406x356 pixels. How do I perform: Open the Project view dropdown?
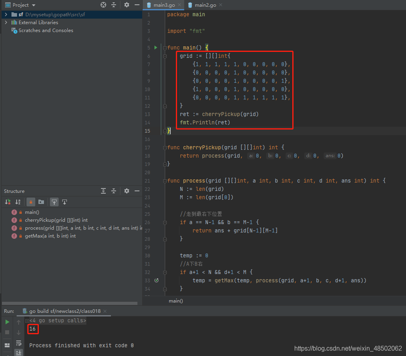click(34, 5)
